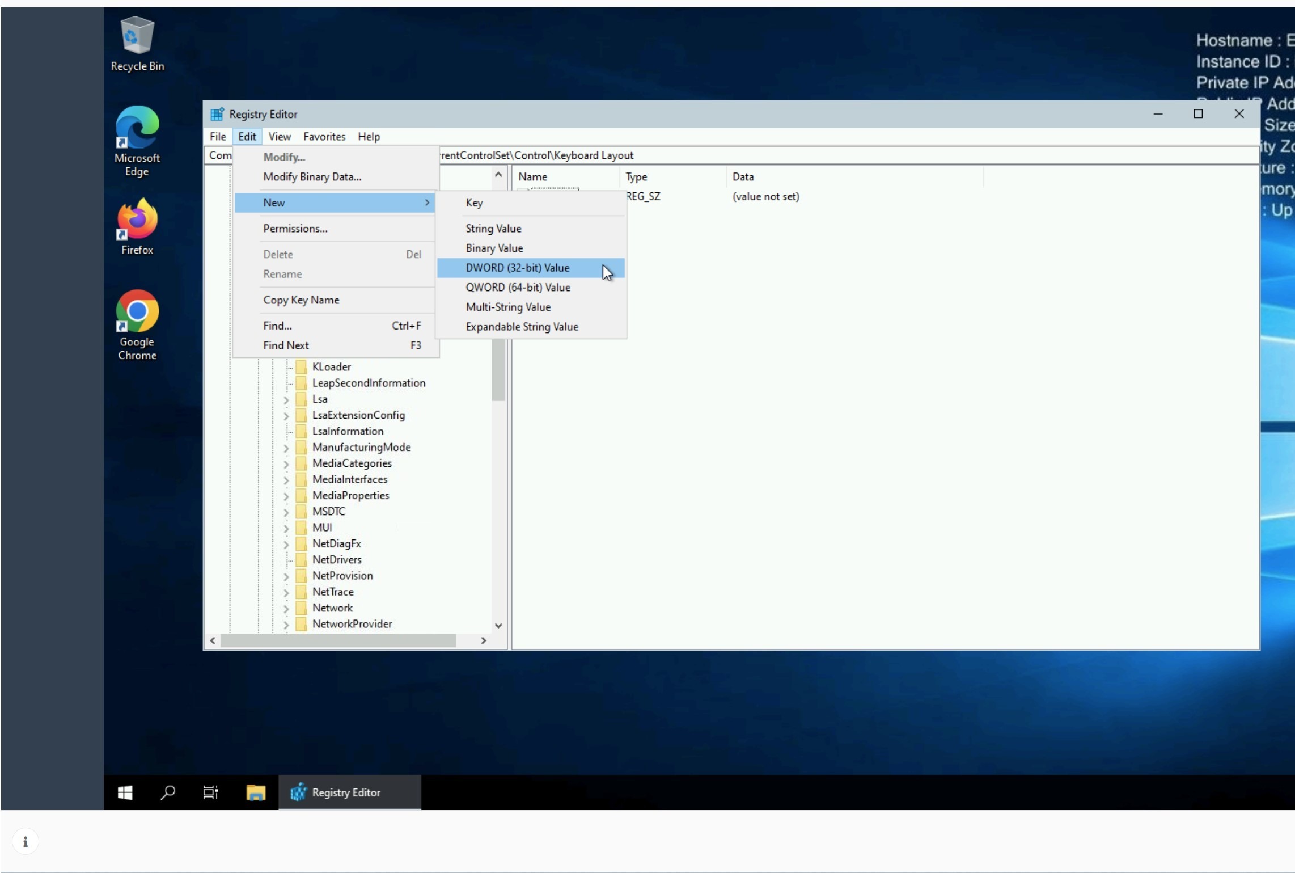Click tree horizontal scrollbar left arrow
Screen dimensions: 1295x873
coord(213,640)
